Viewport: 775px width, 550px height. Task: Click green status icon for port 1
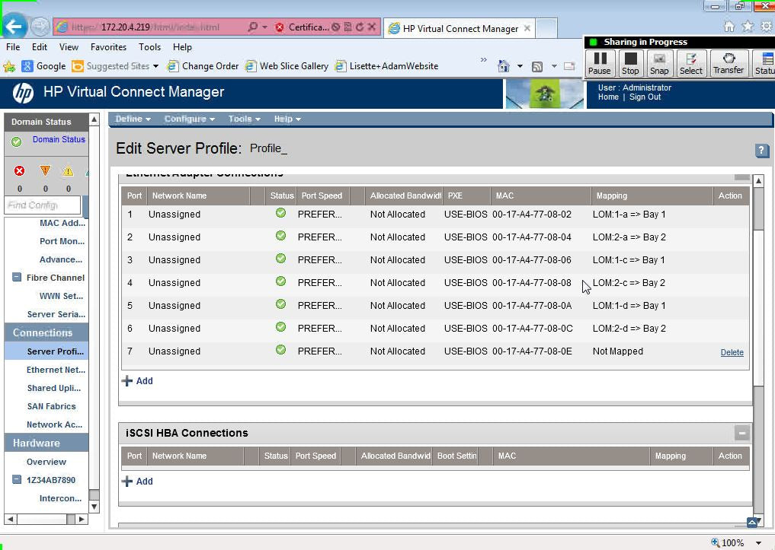280,213
